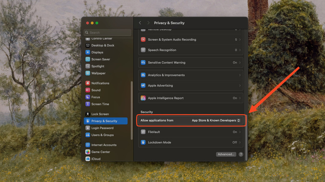The height and width of the screenshot is (182, 325).
Task: Select the Focus moon icon
Action: point(87,97)
